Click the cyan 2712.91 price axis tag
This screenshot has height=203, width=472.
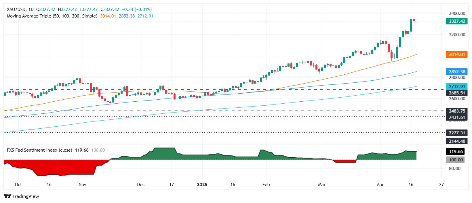pos(457,87)
